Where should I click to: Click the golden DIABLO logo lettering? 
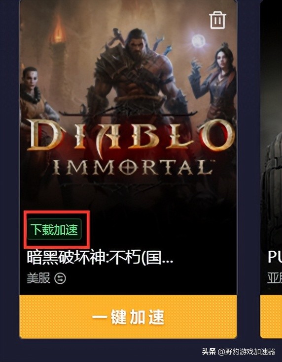coord(131,136)
